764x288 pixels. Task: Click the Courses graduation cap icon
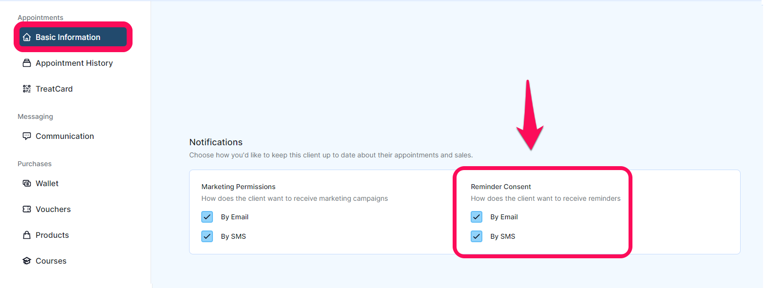point(27,261)
